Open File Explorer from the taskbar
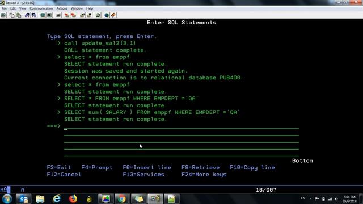 [x=40, y=199]
